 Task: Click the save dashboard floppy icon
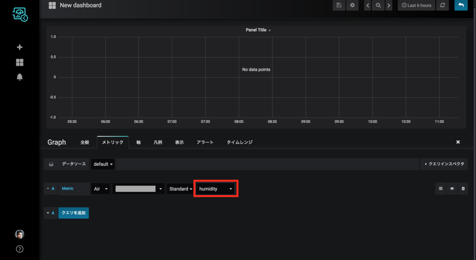pyautogui.click(x=339, y=5)
